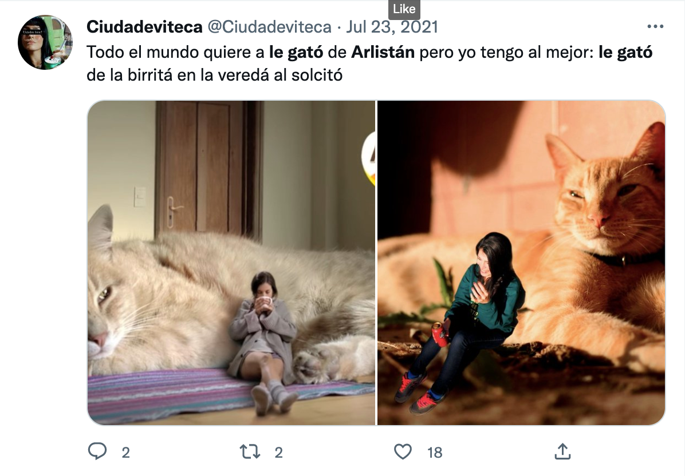Click the reply count of 2
This screenshot has height=476, width=685.
tap(126, 453)
